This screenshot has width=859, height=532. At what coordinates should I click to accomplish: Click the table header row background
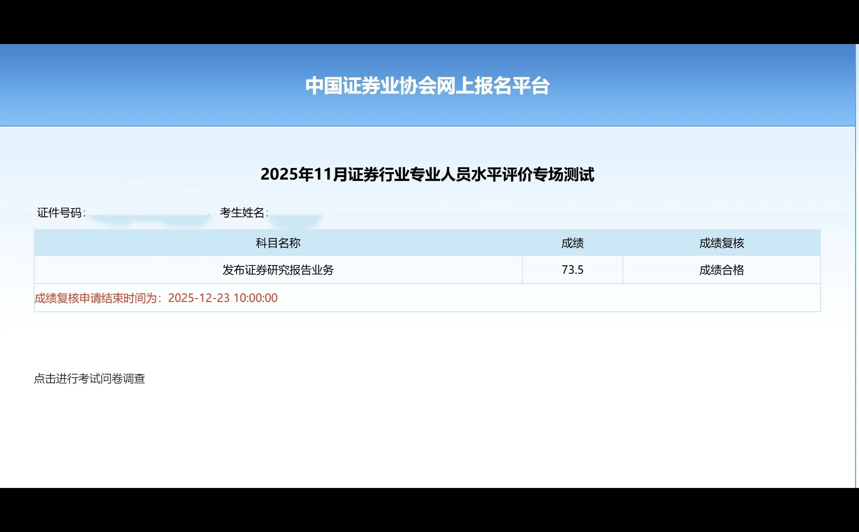pyautogui.click(x=428, y=243)
